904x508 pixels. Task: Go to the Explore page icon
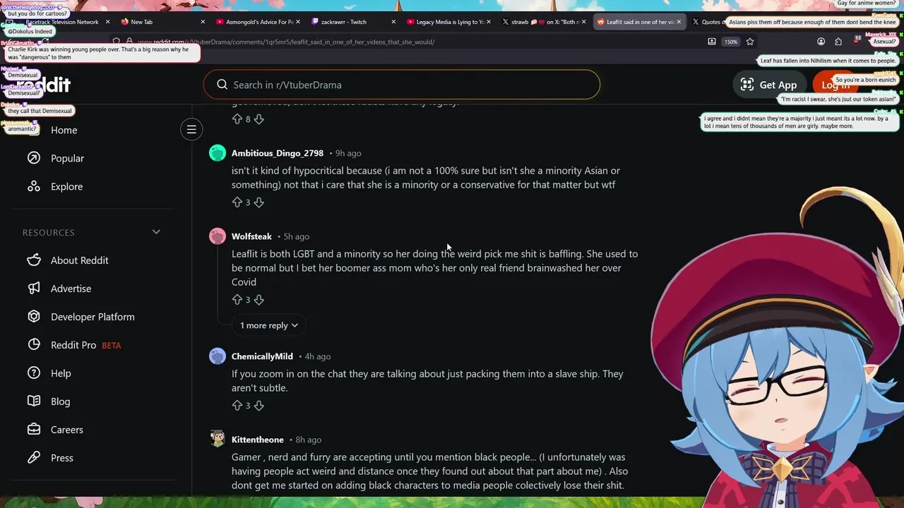click(x=34, y=186)
